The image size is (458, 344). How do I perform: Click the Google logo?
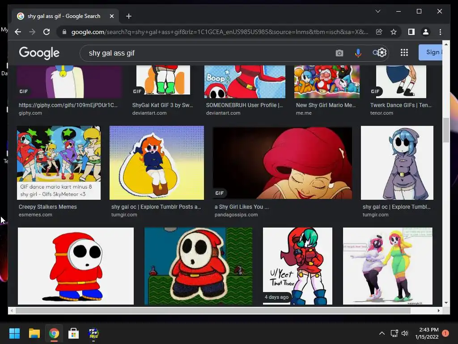click(x=39, y=53)
